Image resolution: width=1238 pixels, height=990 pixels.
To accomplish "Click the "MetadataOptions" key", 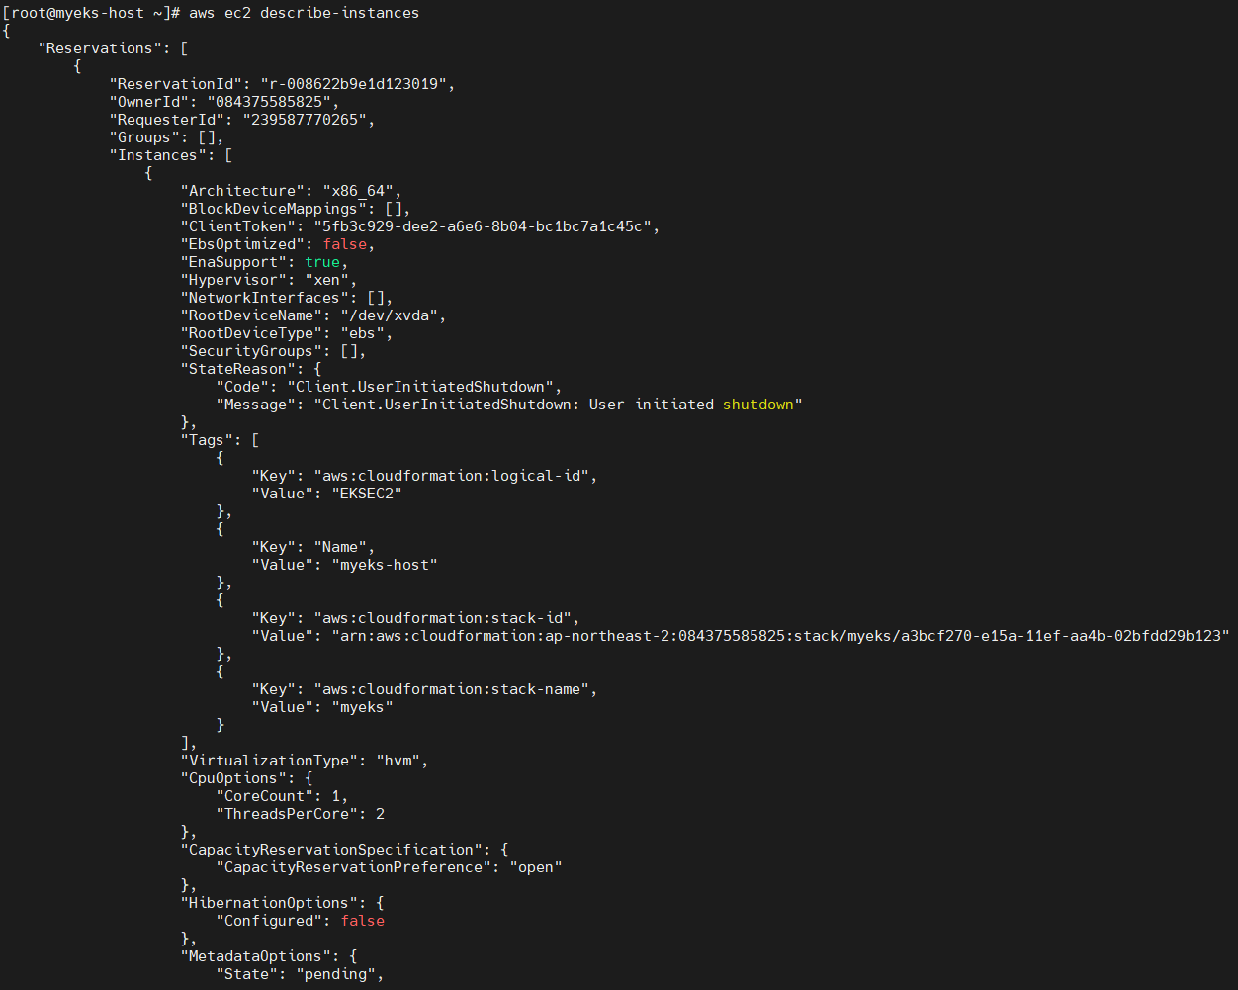I will tap(255, 956).
